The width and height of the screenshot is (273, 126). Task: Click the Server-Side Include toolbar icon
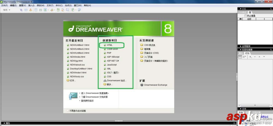click(63, 10)
